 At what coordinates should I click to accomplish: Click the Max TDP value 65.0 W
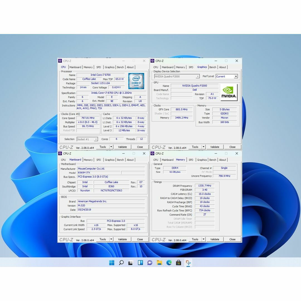click(119, 79)
